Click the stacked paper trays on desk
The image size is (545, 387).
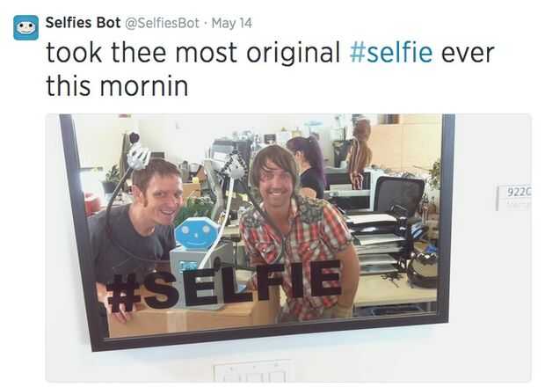376,244
